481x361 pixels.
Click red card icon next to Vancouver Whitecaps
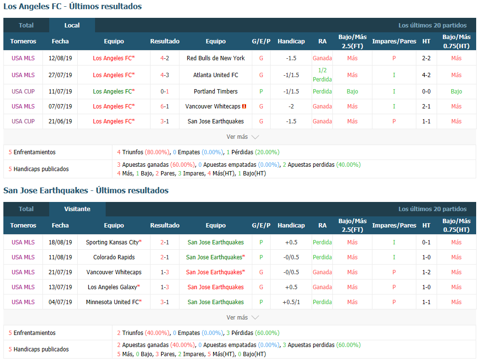pos(244,107)
